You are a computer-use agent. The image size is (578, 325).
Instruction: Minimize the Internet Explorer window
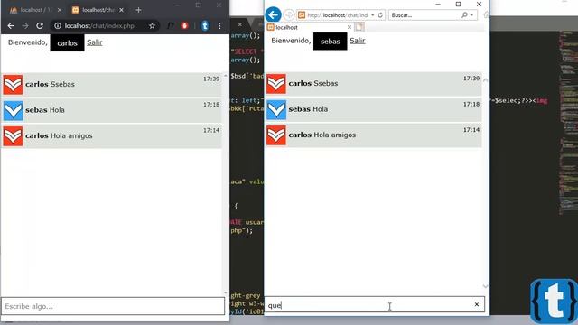click(x=438, y=4)
